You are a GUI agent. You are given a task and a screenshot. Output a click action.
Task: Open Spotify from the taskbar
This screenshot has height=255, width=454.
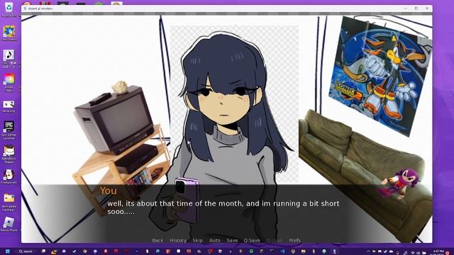[251, 251]
